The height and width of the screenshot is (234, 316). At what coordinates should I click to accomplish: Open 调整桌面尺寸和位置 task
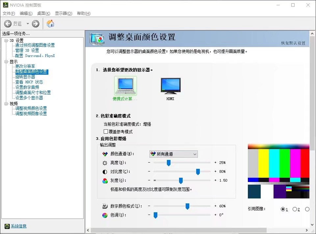pyautogui.click(x=33, y=92)
